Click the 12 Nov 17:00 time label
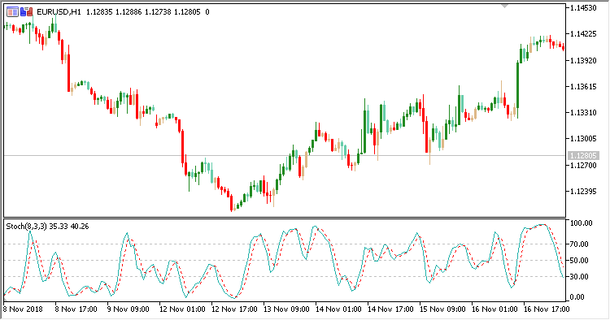This screenshot has width=610, height=320. [234, 309]
